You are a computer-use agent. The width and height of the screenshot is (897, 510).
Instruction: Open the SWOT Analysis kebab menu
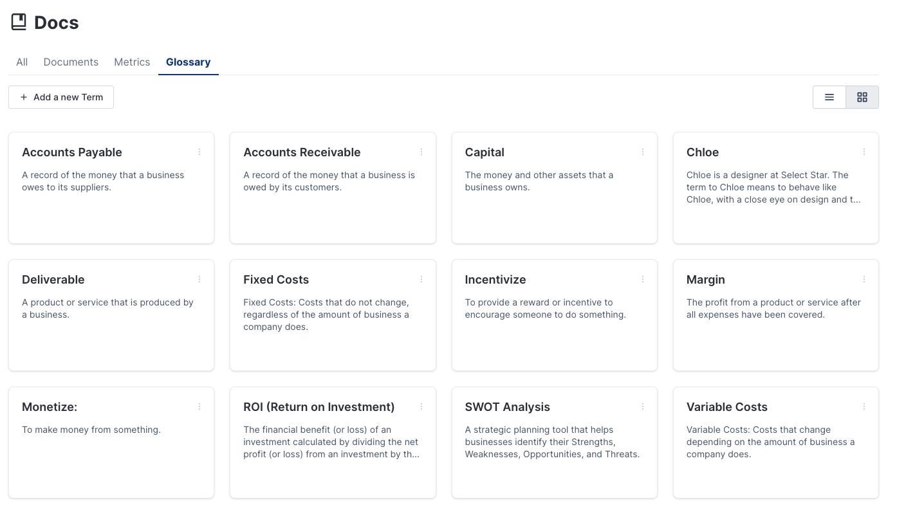click(x=643, y=407)
